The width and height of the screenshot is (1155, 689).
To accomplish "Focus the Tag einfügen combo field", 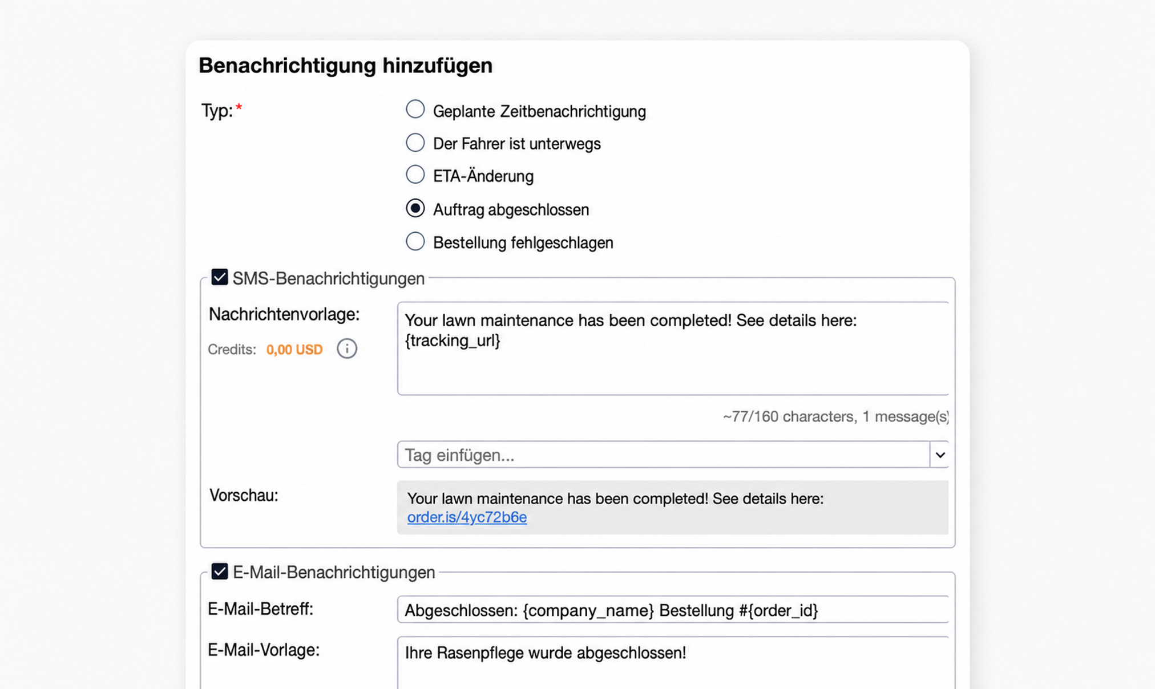I will 664,455.
